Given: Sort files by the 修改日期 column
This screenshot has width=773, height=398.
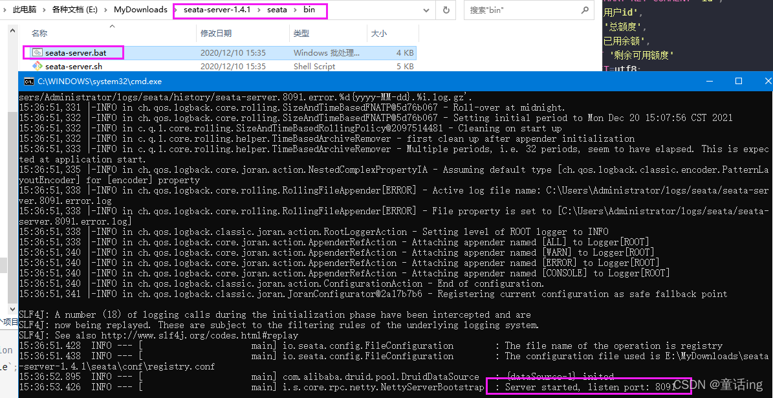Looking at the screenshot, I should 216,34.
